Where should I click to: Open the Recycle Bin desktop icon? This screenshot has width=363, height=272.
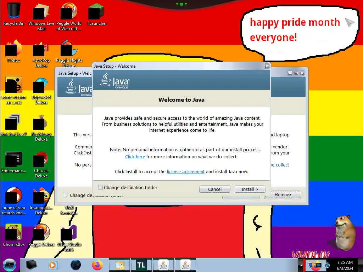(x=14, y=13)
